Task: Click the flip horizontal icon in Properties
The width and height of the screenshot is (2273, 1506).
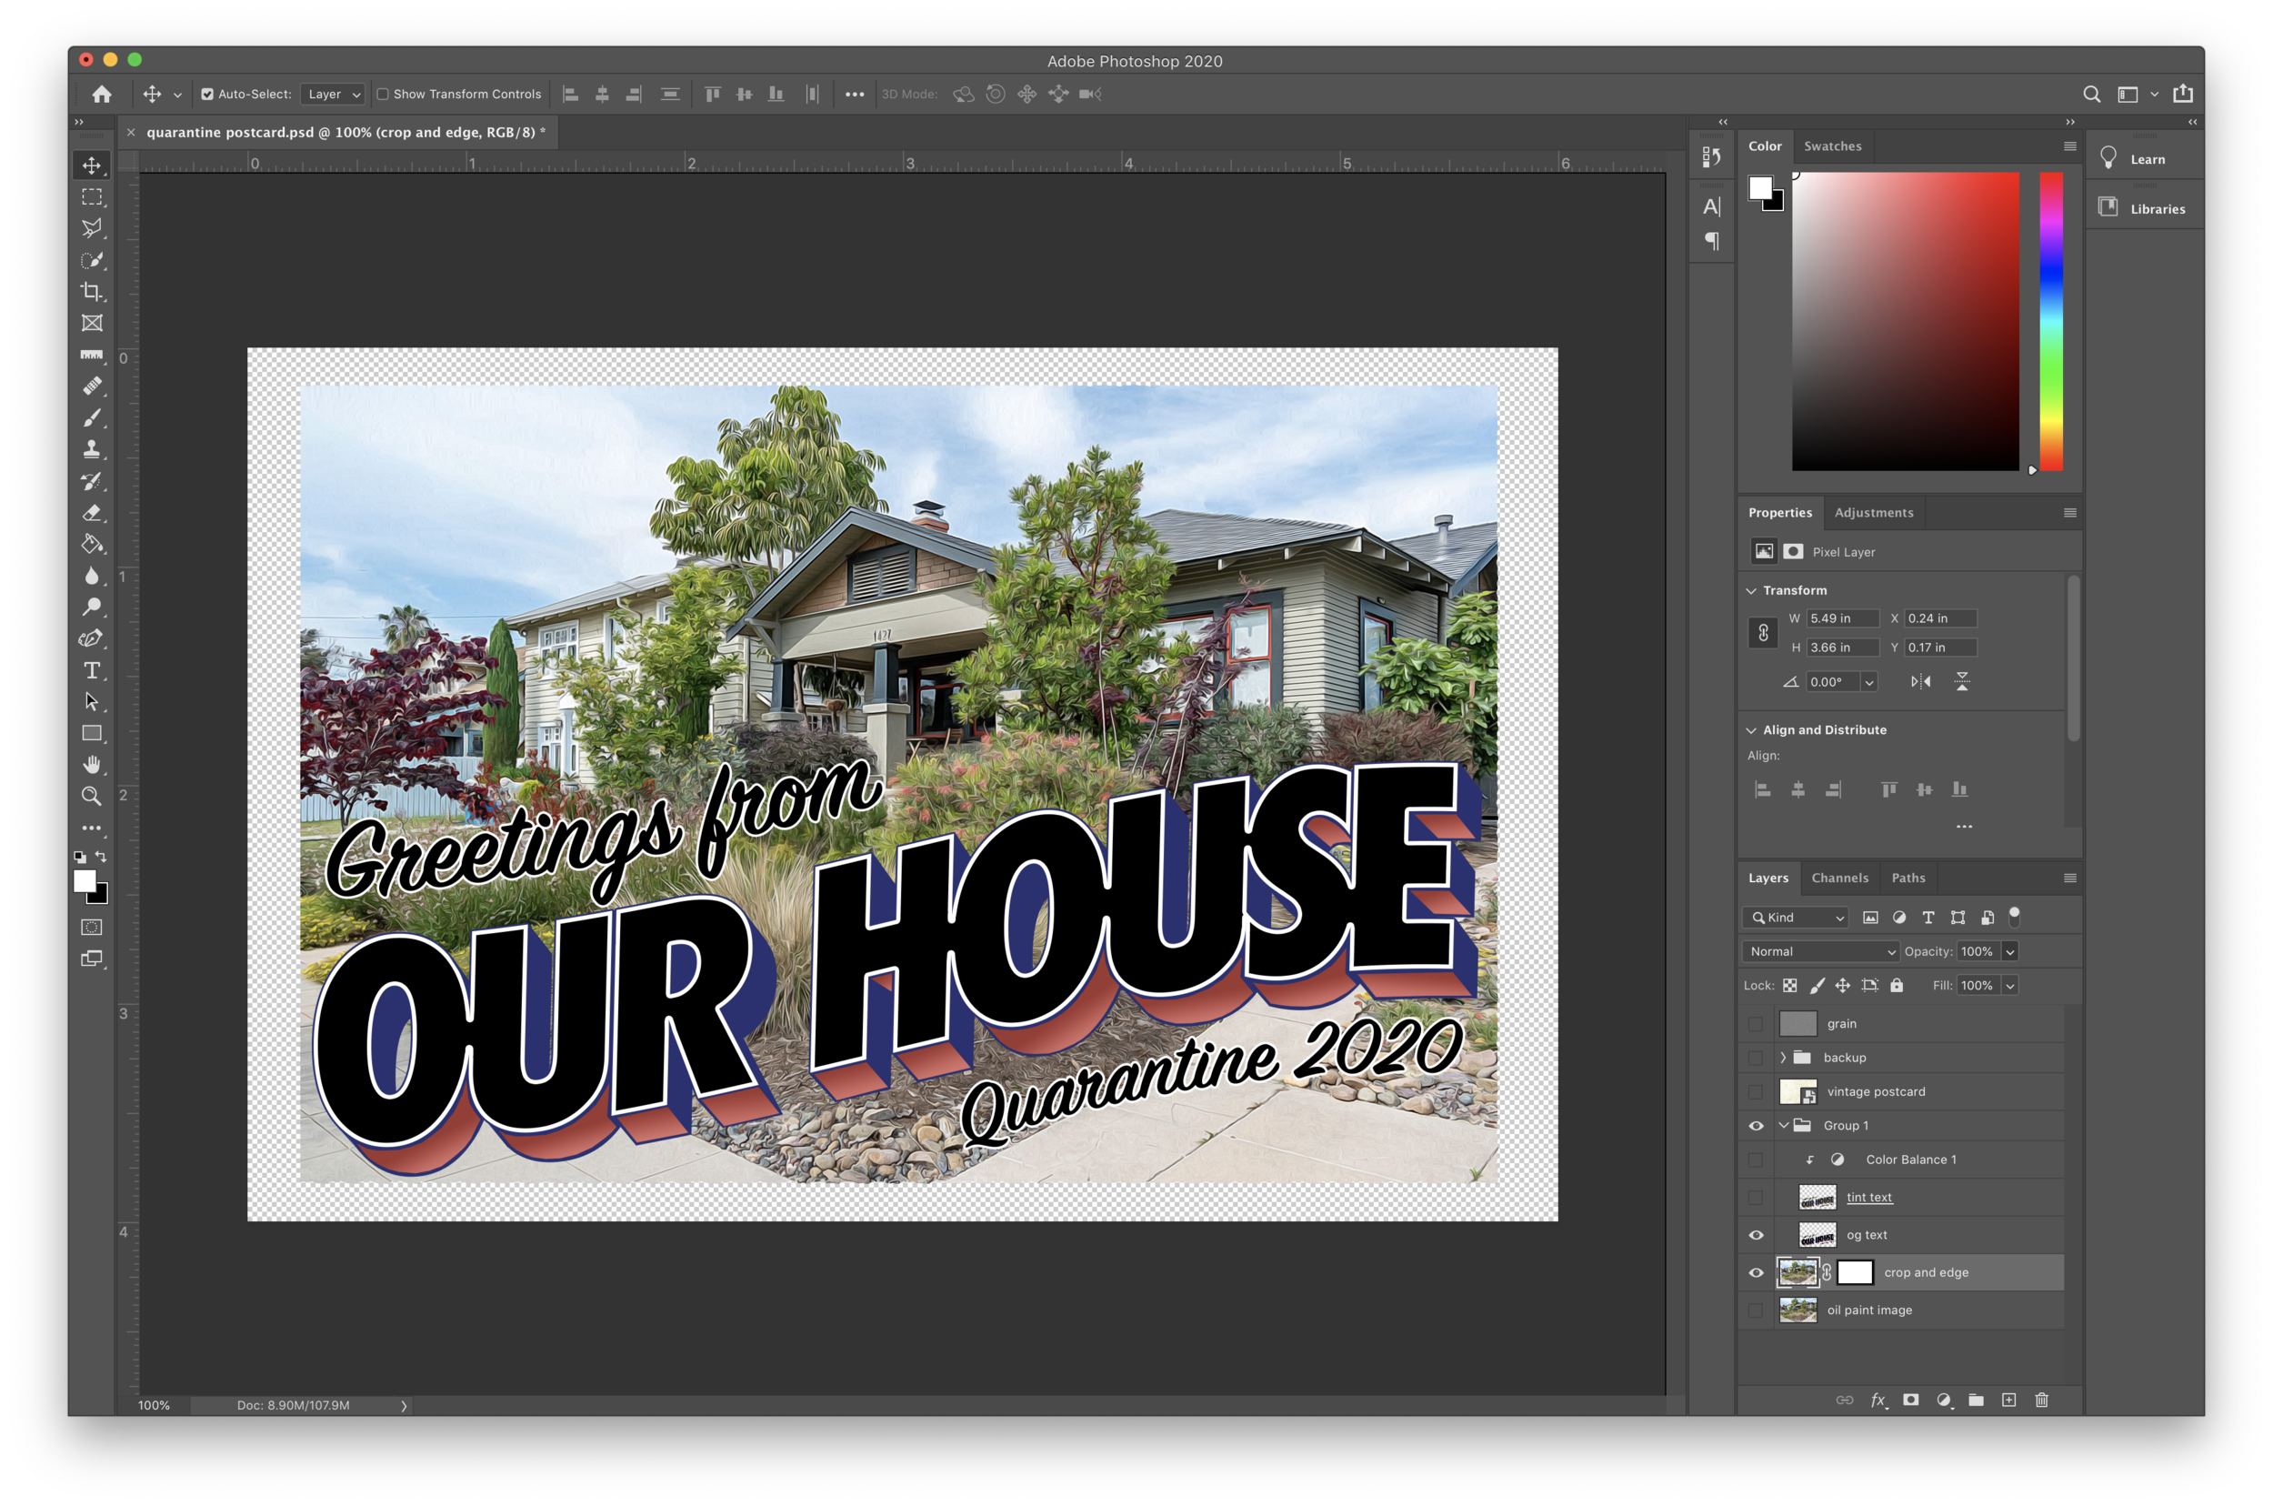Action: point(1919,681)
